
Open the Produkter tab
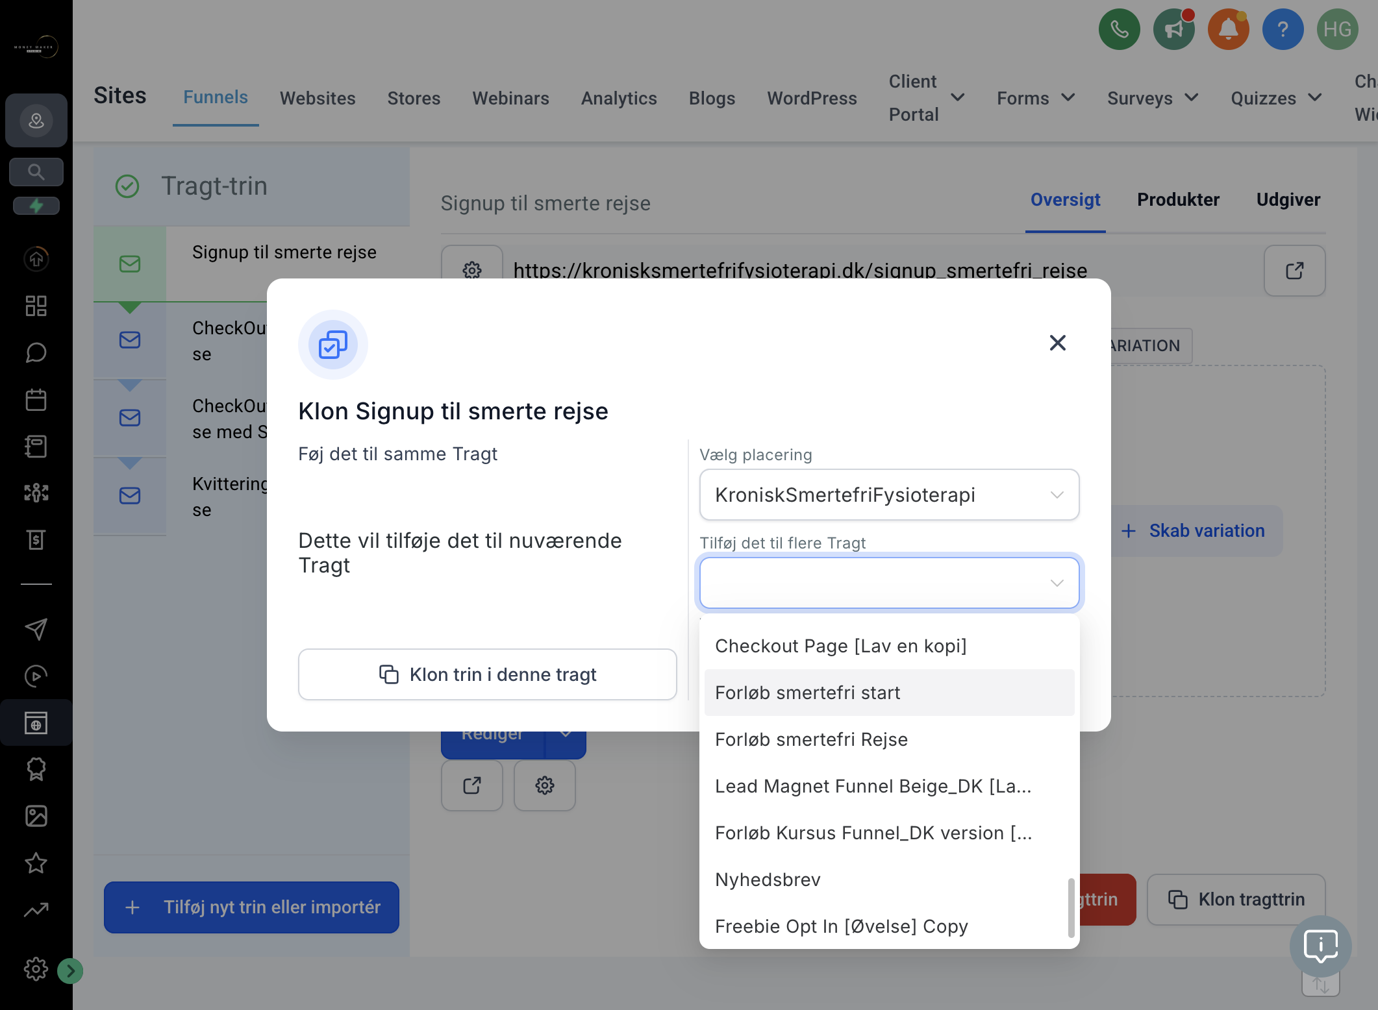[1178, 199]
